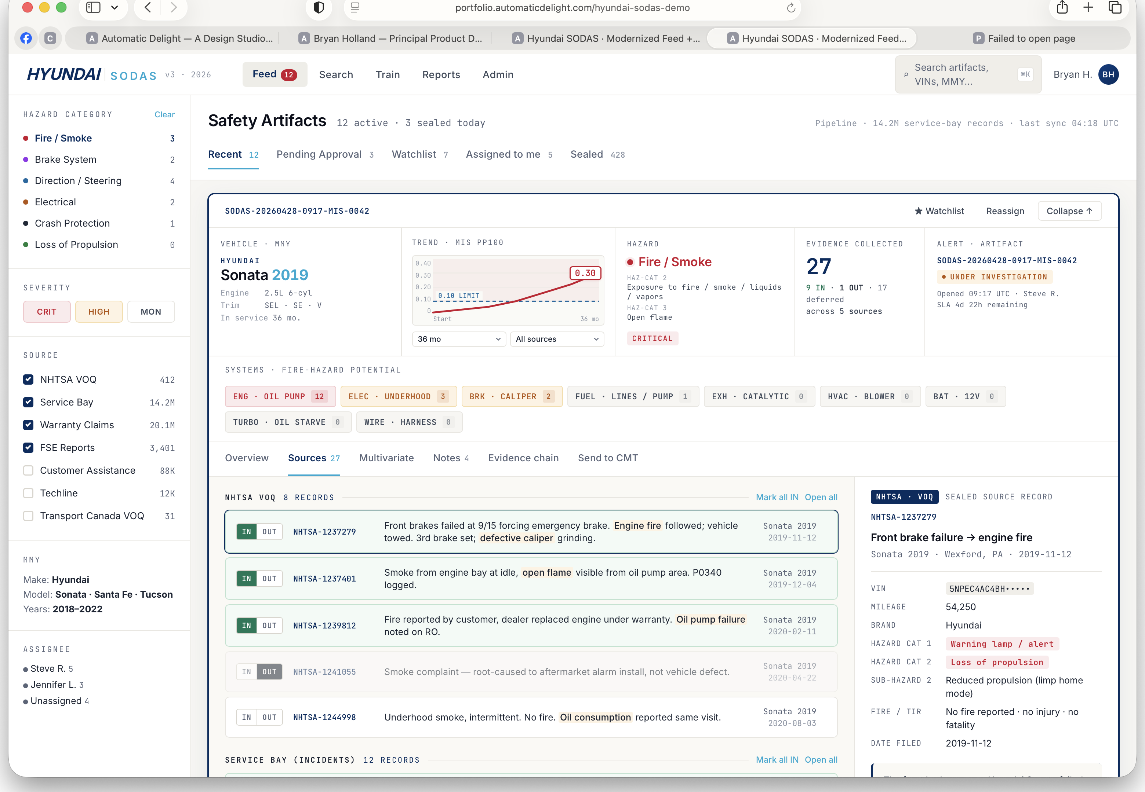
Task: Enable the Transport Canada VOQ source
Action: 28,516
